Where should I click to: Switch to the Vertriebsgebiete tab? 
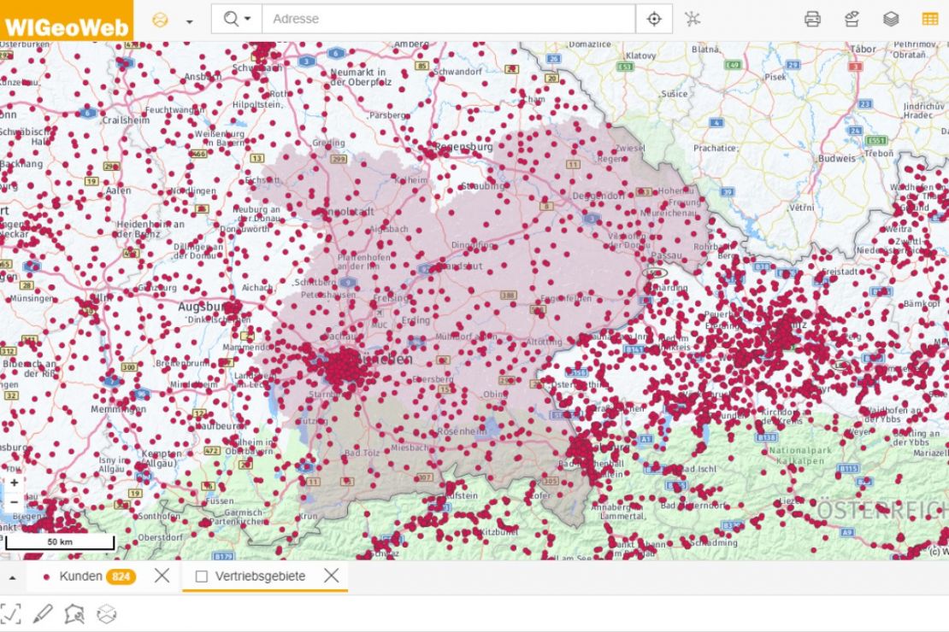point(260,576)
